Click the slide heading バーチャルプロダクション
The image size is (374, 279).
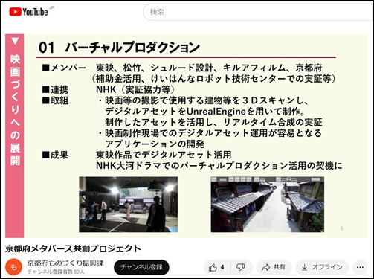132,48
